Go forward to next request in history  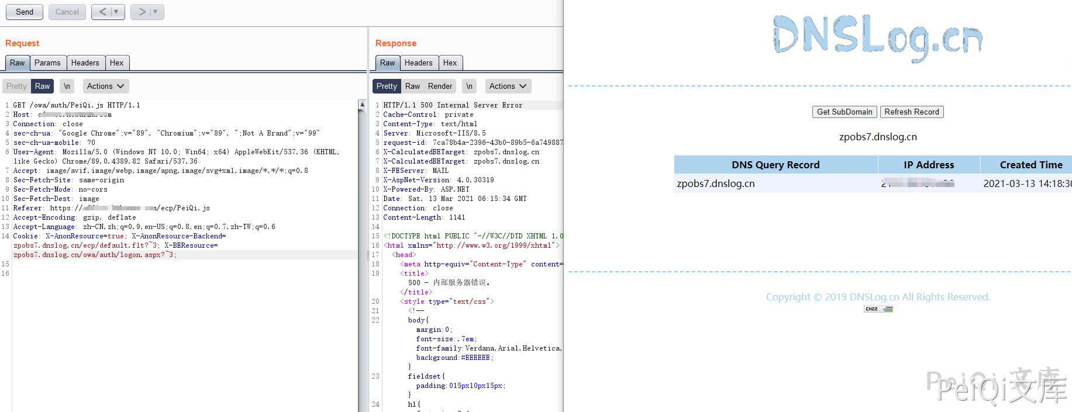142,12
